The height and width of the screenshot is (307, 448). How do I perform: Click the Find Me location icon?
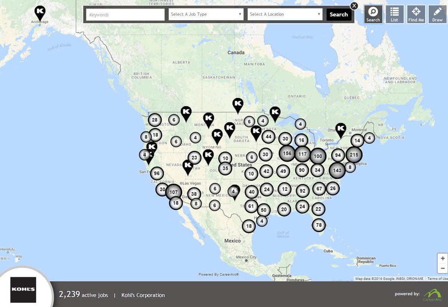pyautogui.click(x=416, y=14)
